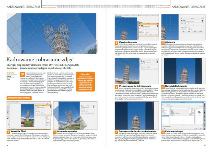The image size is (212, 149).
Task: Select the orange [Porada] tip box
Action: 85,82
